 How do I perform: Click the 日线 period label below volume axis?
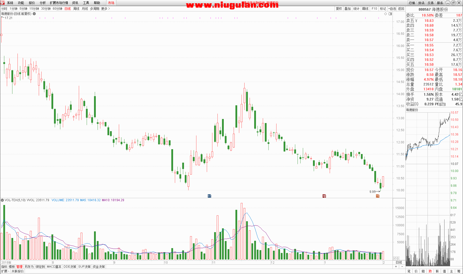399,263
